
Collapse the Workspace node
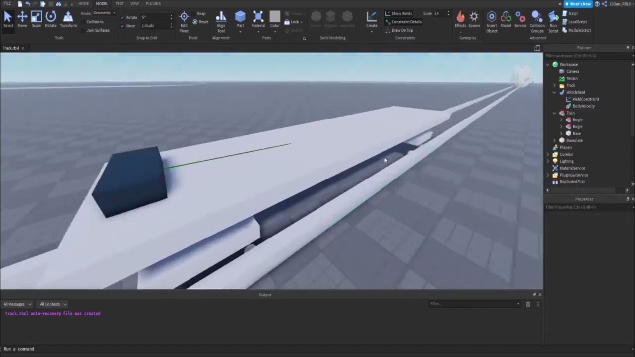548,65
